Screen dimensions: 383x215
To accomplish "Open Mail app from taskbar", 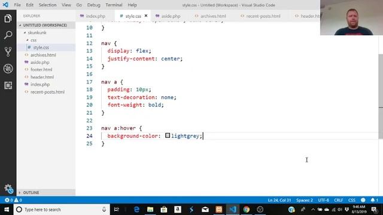I will click(x=205, y=210).
